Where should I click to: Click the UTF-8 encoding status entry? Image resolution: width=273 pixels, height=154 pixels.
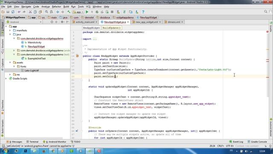pos(230,146)
